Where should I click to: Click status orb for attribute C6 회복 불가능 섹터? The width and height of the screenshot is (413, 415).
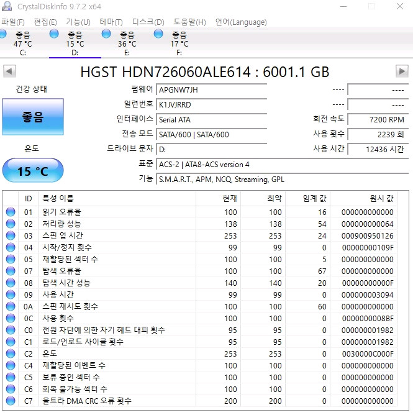click(11, 389)
